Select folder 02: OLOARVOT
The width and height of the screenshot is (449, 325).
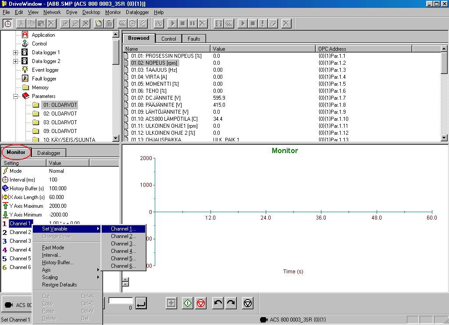(60, 114)
